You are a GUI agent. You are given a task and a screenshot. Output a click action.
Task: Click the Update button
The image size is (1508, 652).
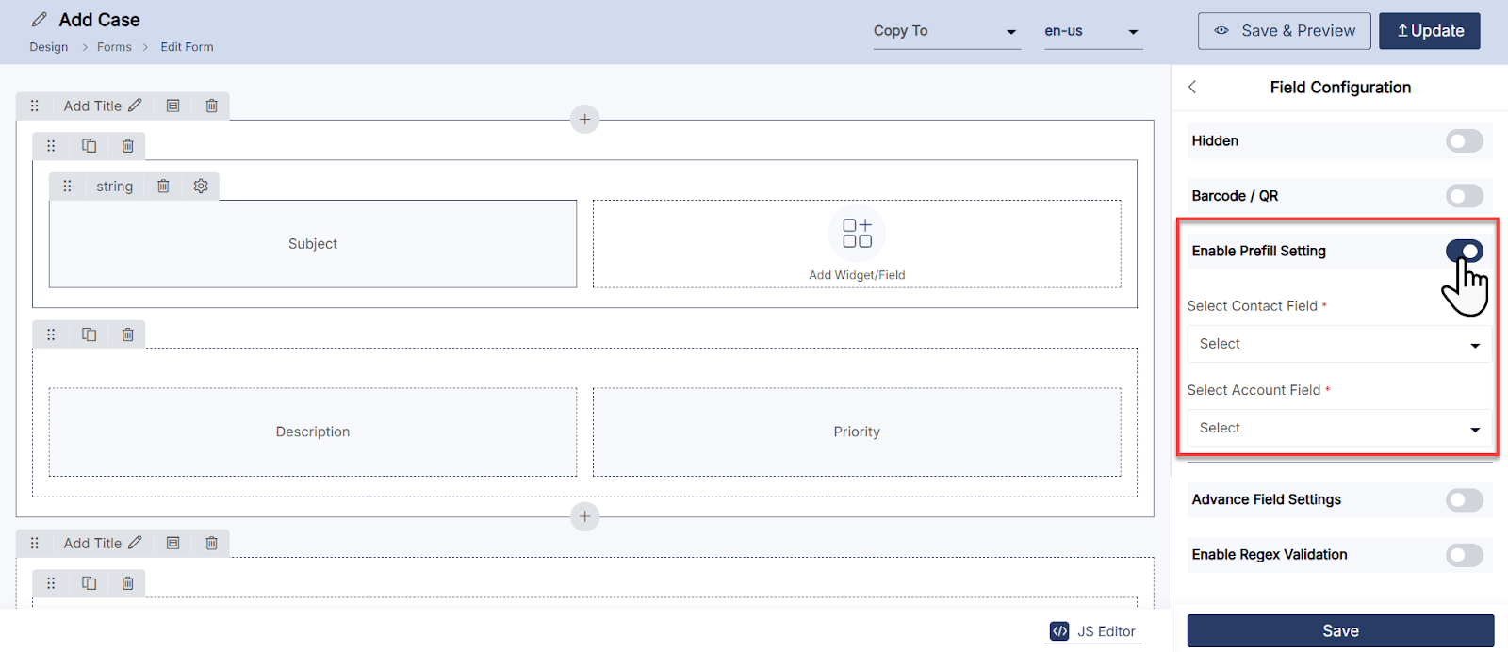[x=1429, y=31]
